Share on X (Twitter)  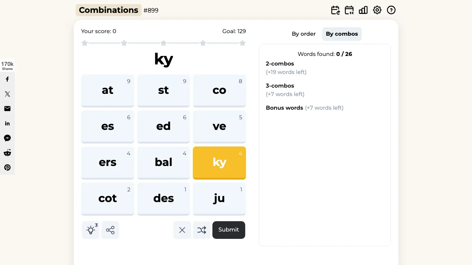coord(7,94)
